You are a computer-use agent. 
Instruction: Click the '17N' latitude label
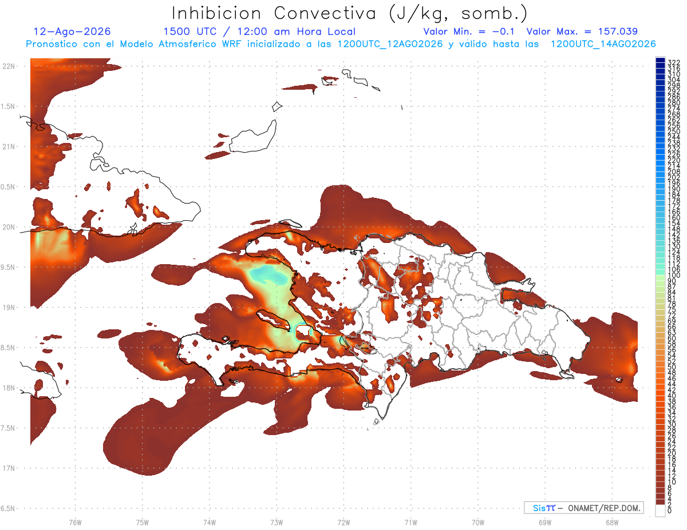pos(8,468)
